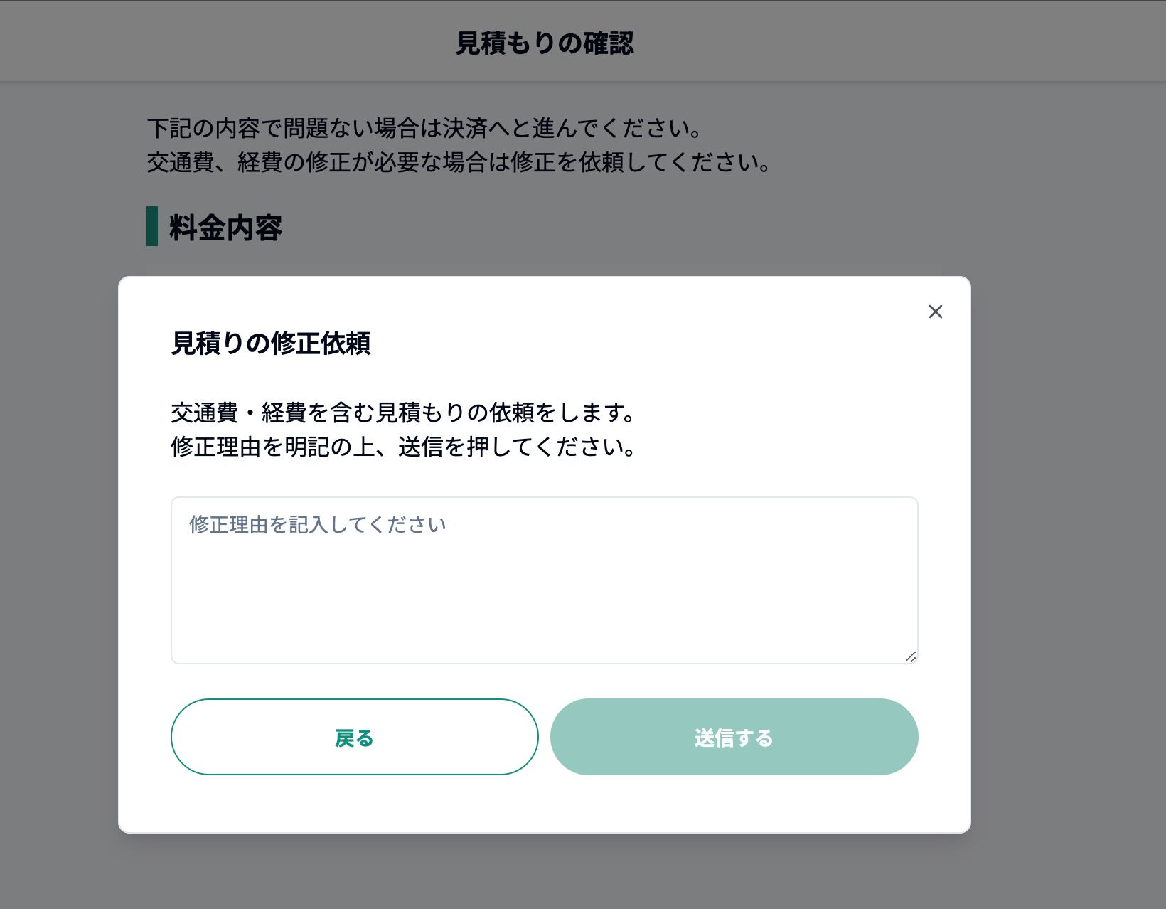Click the 修正理由を明記の上 instruction line

pos(403,447)
